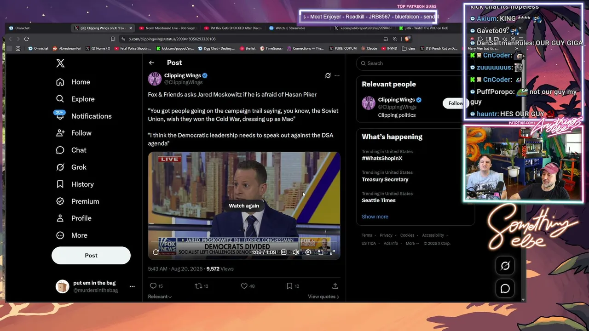
Task: Switch to Pat Bev Gets SHOCKED tab
Action: [x=232, y=28]
